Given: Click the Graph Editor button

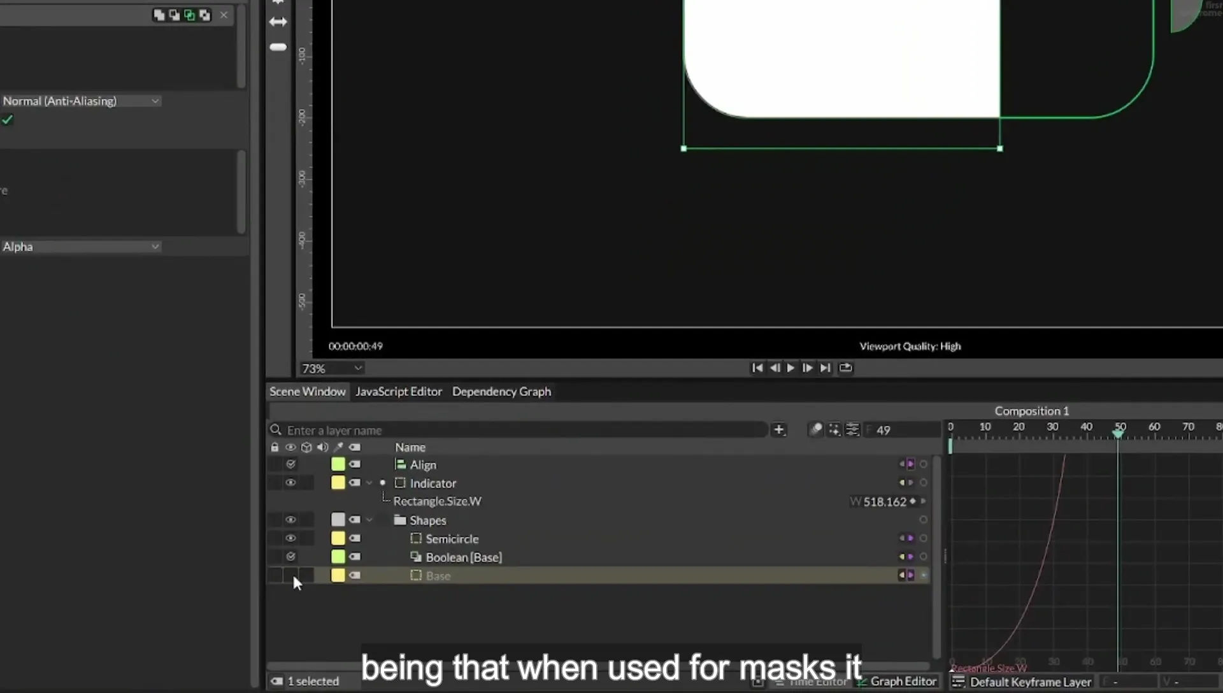Looking at the screenshot, I should [897, 682].
